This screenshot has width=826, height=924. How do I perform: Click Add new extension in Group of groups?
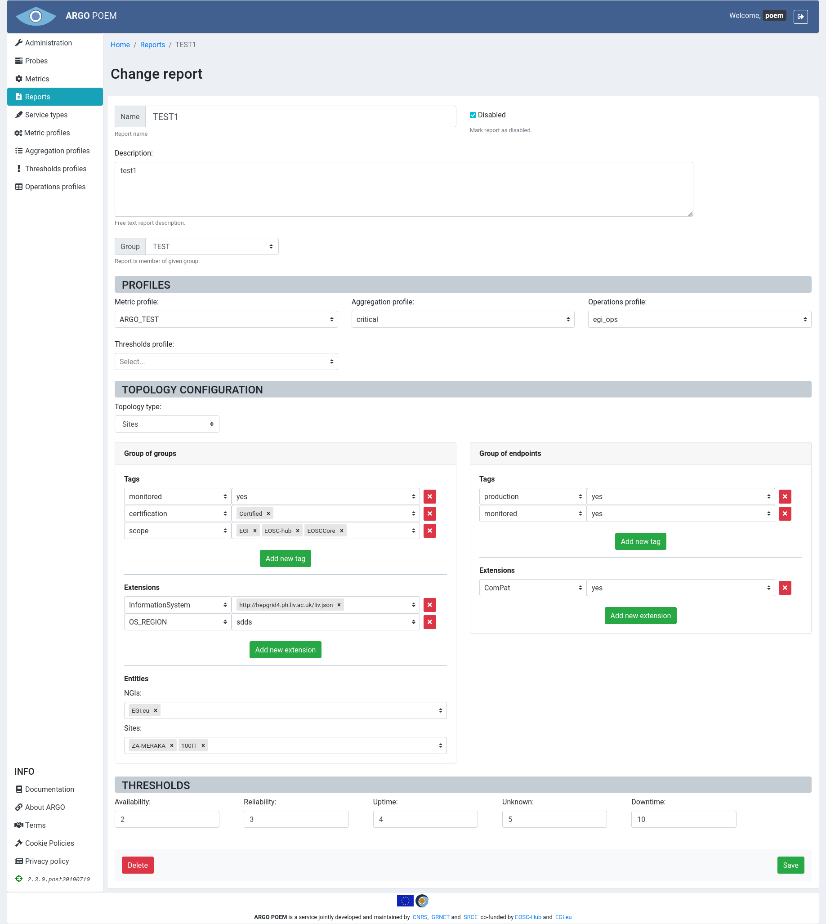286,650
